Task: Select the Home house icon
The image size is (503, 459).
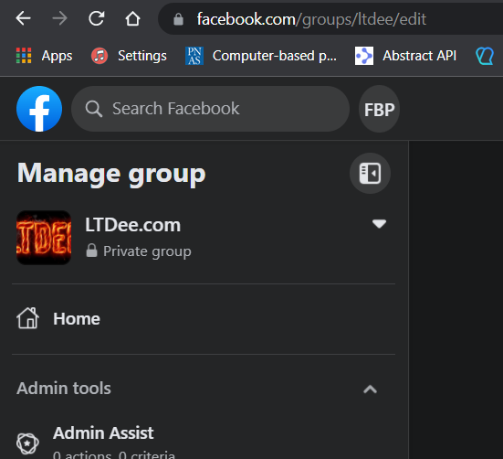Action: 28,318
